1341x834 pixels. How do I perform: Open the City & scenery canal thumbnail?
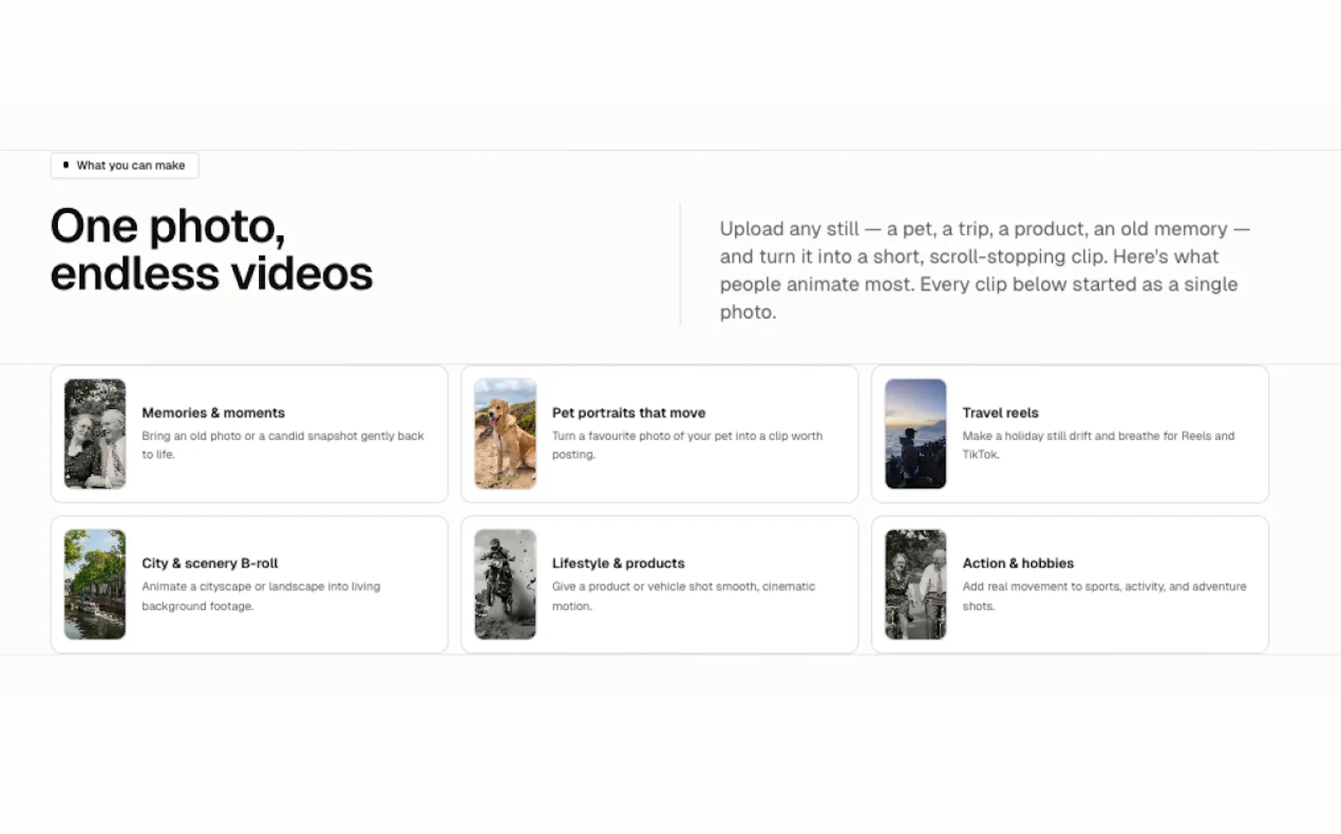[95, 584]
